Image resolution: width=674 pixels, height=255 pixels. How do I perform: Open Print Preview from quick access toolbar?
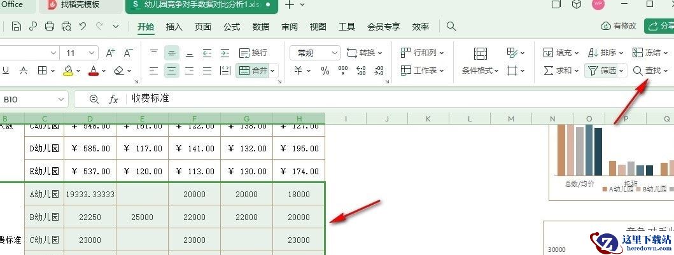[x=66, y=27]
